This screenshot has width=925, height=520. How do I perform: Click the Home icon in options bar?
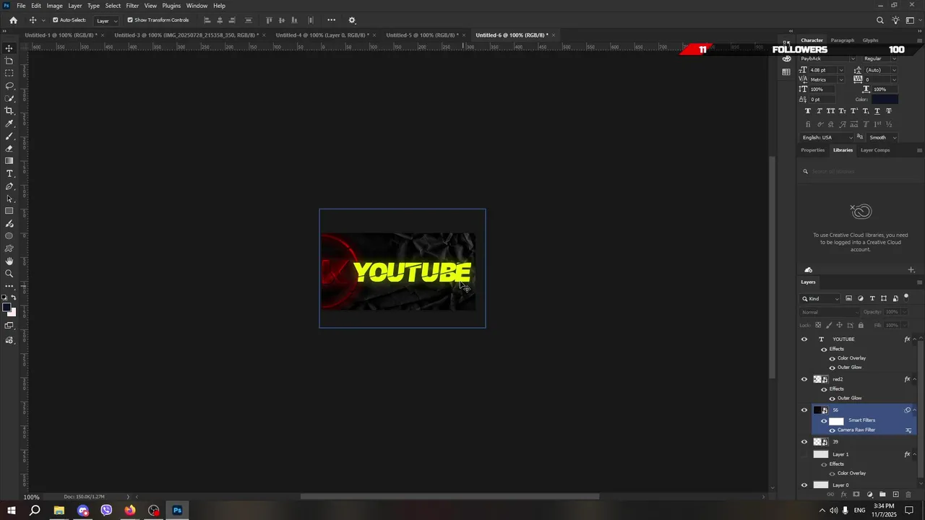13,20
